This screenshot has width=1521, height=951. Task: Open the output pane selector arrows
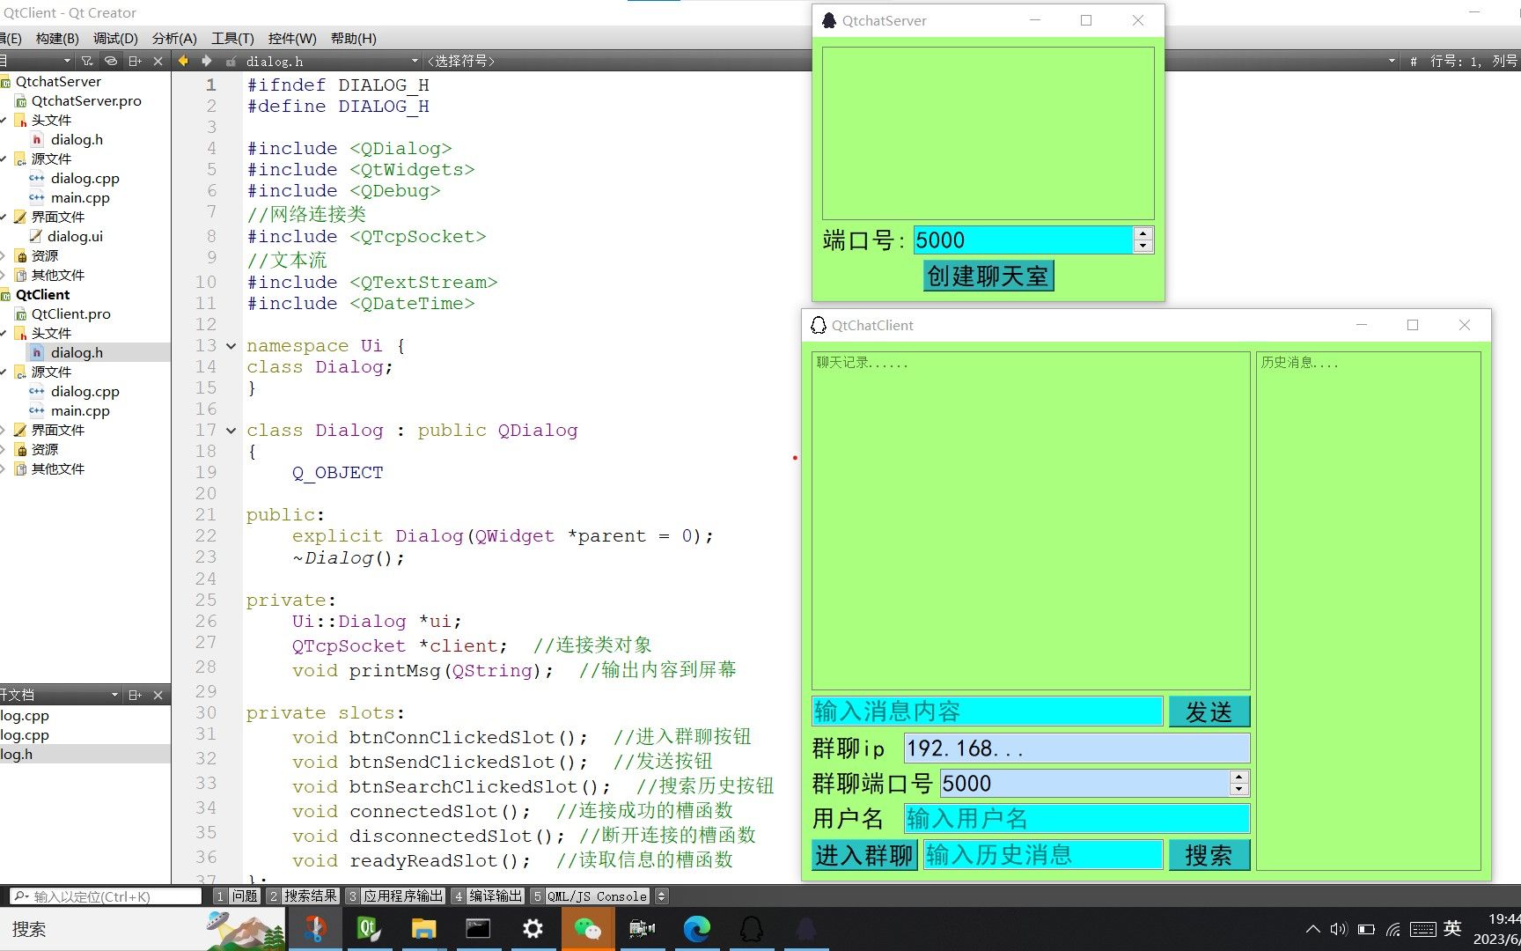click(662, 896)
